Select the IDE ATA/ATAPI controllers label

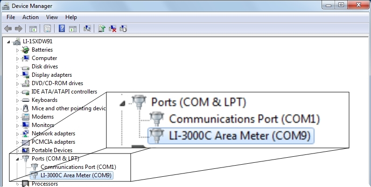pos(64,92)
